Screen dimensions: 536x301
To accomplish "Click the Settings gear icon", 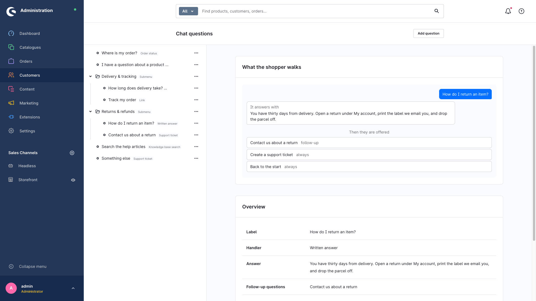I will pyautogui.click(x=11, y=131).
